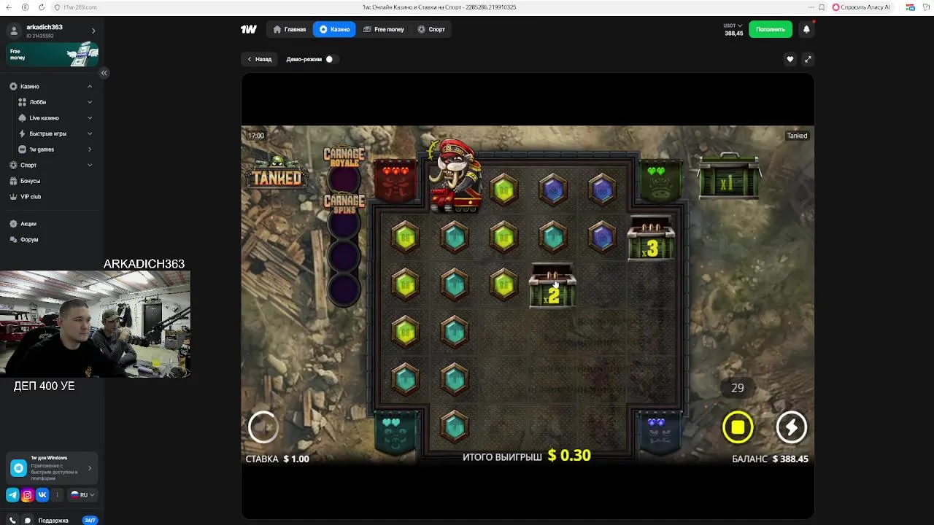934x525 pixels.
Task: Click the 1W logo
Action: click(248, 29)
